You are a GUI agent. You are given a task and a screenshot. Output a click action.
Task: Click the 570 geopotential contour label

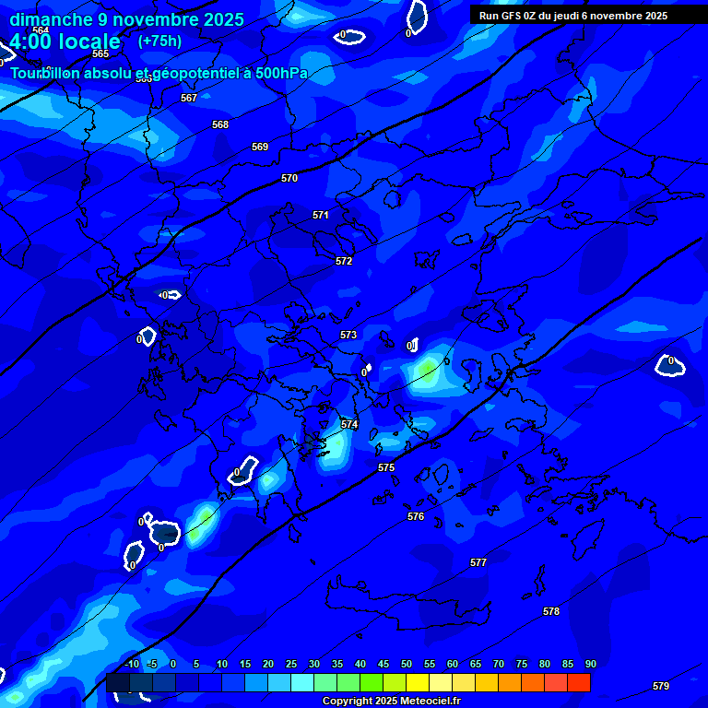point(289,178)
